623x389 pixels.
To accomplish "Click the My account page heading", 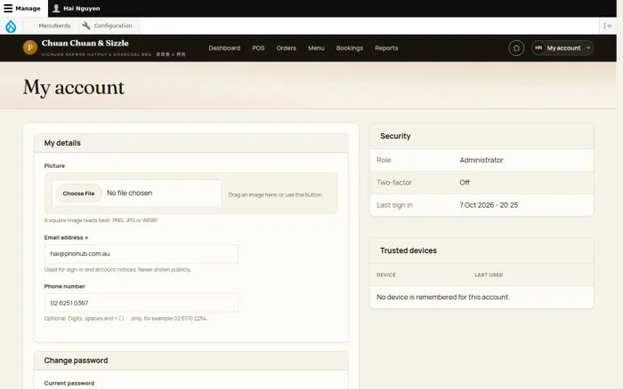I will click(x=74, y=88).
